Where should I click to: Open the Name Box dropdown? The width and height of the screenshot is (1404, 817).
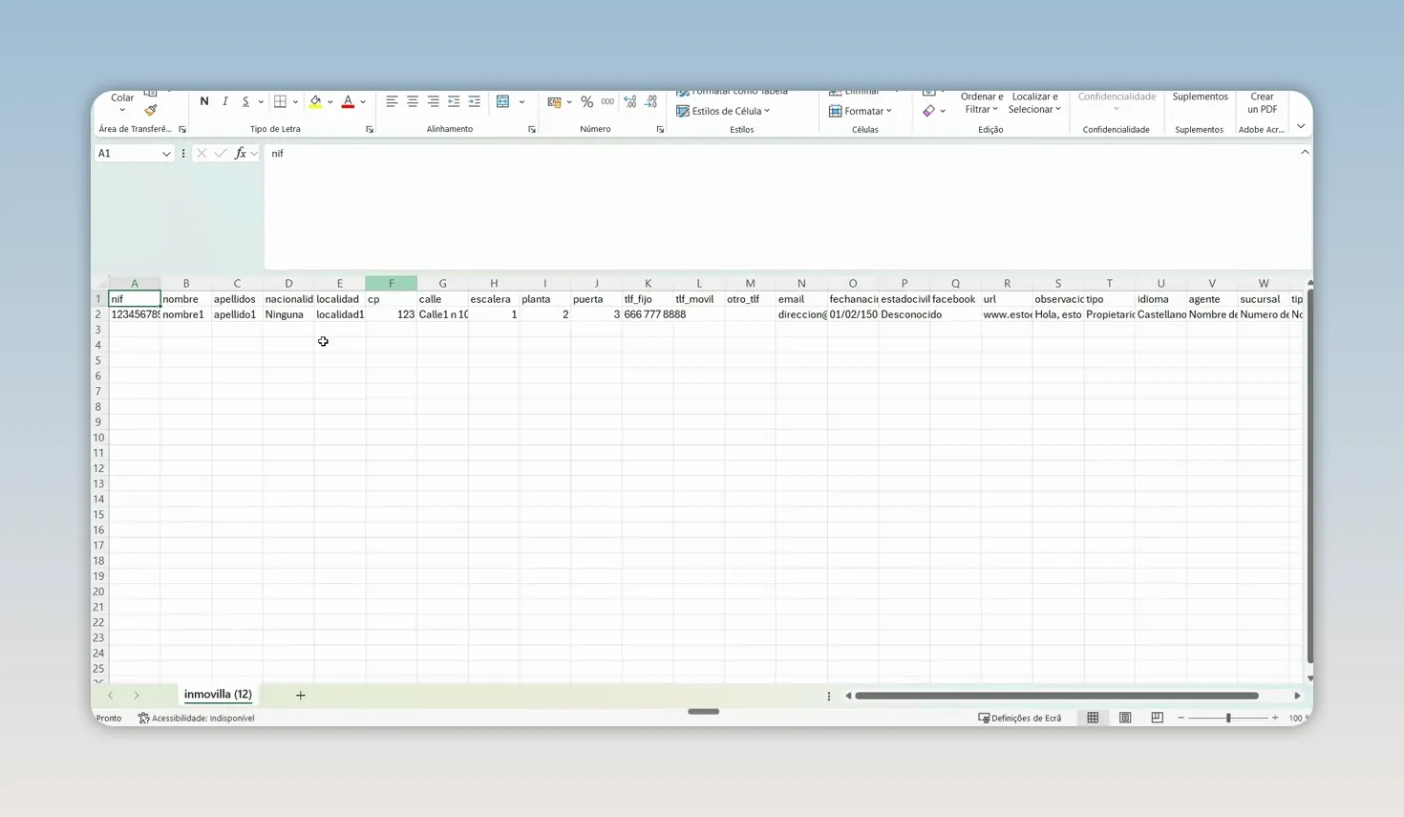pos(166,154)
